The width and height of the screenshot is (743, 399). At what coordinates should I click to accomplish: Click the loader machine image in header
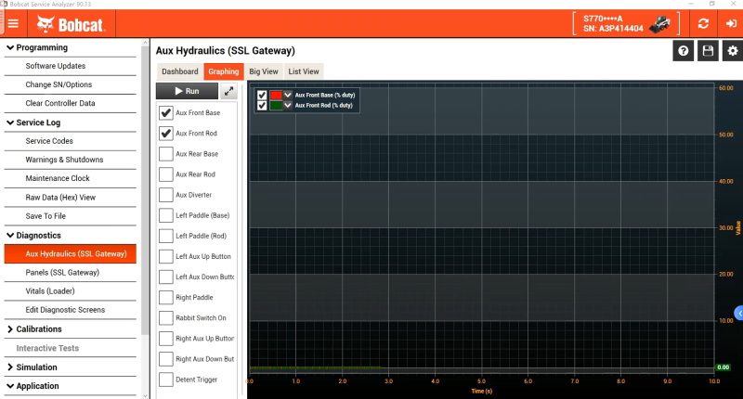[660, 24]
